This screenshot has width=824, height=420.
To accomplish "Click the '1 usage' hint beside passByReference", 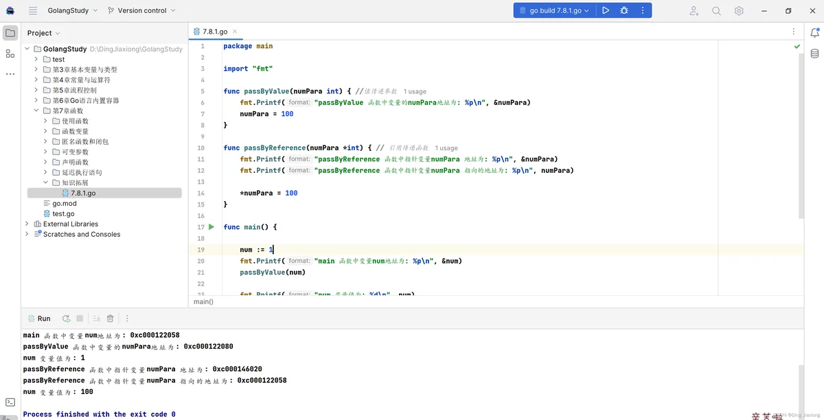I will pos(446,148).
